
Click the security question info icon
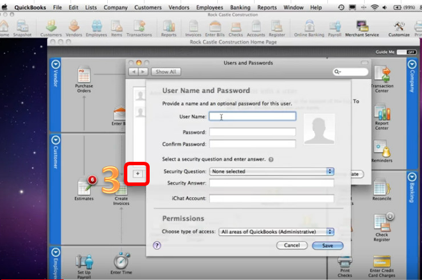(x=271, y=160)
